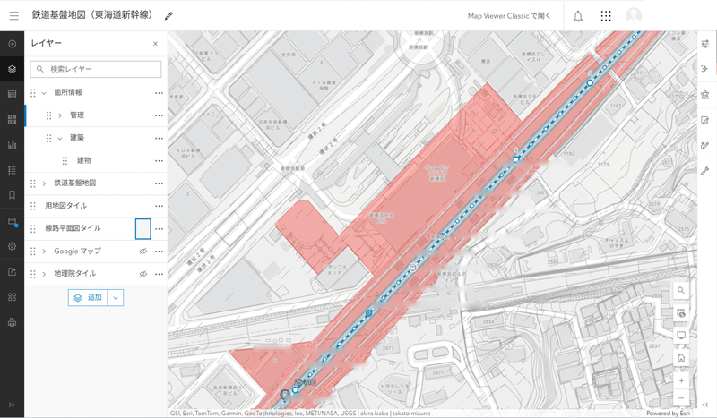Click the drag handle of 箇所情報 layer
Image resolution: width=717 pixels, height=418 pixels.
pyautogui.click(x=33, y=93)
